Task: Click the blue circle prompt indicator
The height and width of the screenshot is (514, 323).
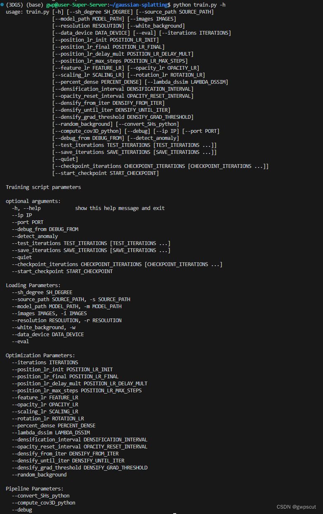Action: click(x=2, y=5)
